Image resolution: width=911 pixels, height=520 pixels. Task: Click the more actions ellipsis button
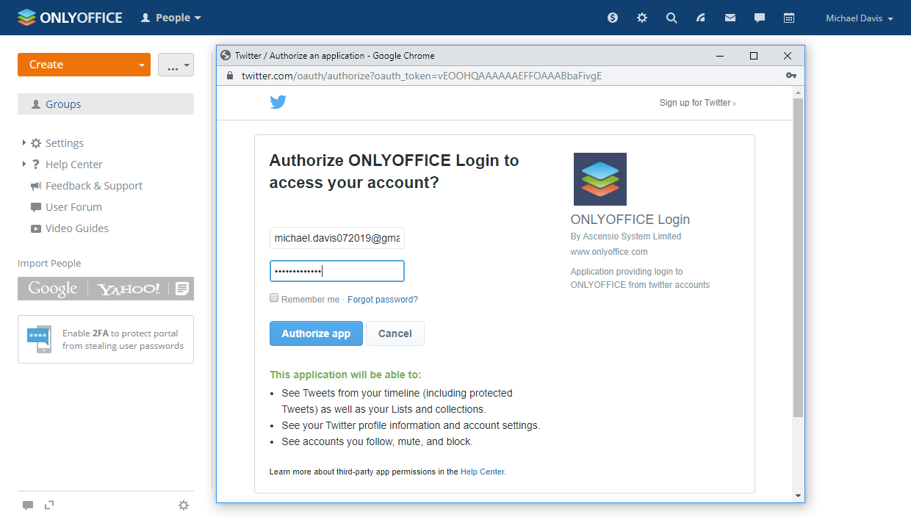point(176,65)
